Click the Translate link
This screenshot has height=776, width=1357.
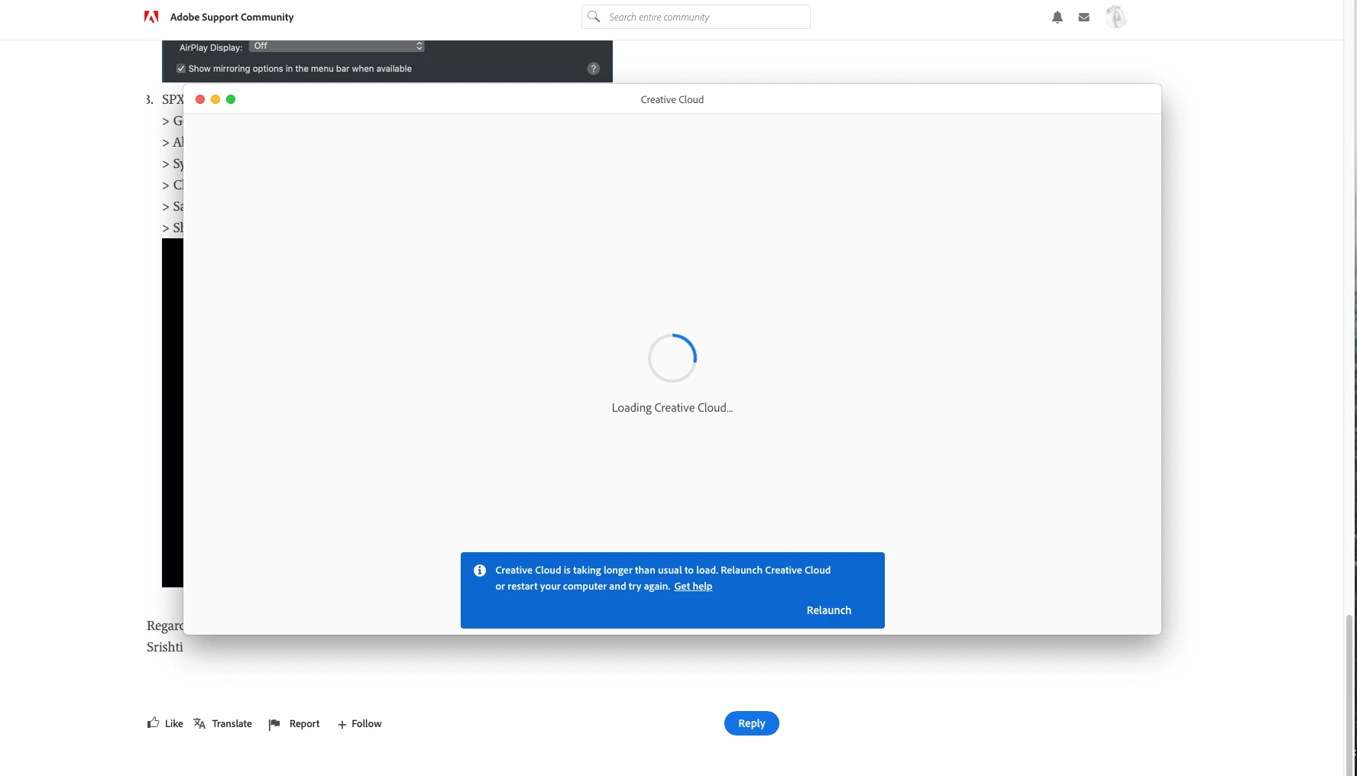232,724
